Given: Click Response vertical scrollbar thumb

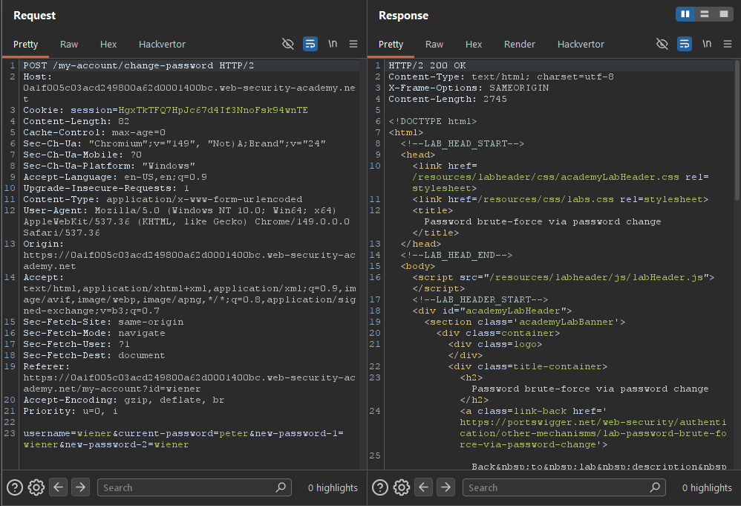Looking at the screenshot, I should (x=737, y=130).
